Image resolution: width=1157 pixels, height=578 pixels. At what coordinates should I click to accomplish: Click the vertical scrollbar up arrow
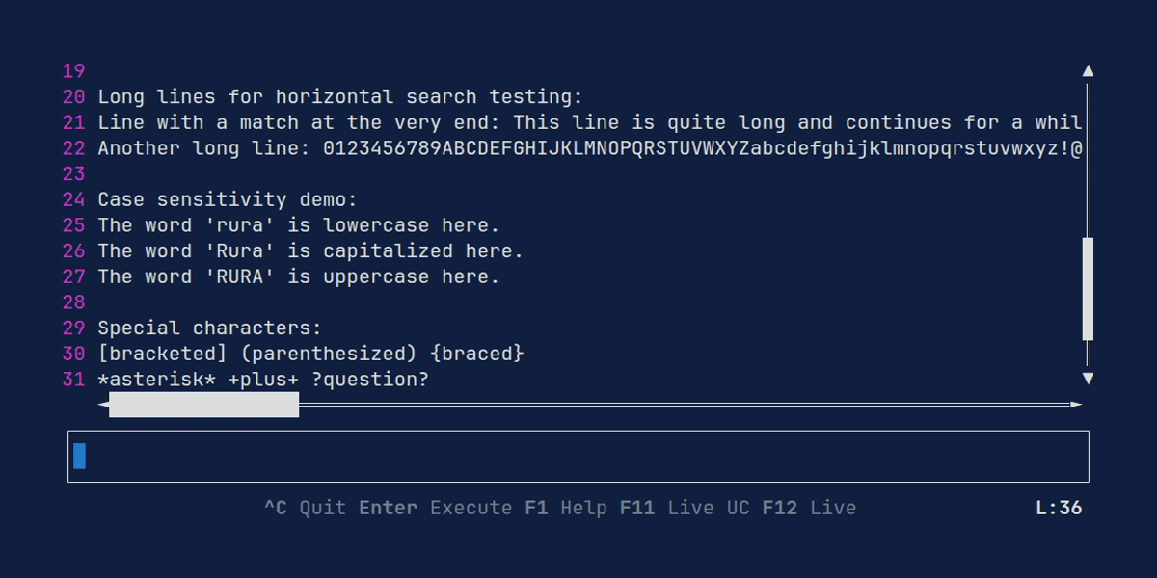(x=1088, y=70)
